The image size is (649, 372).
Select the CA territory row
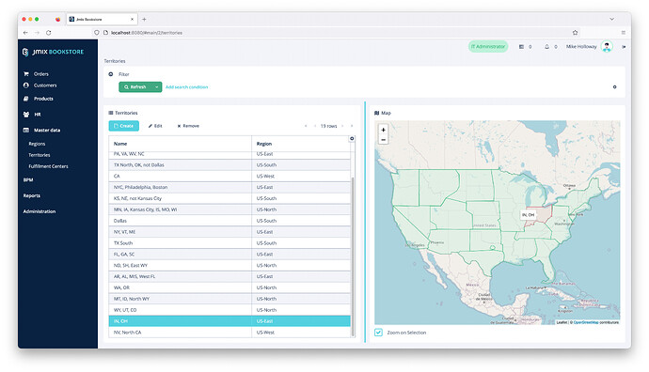click(x=230, y=176)
